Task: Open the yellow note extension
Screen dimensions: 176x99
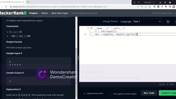Action: pyautogui.click(x=162, y=7)
